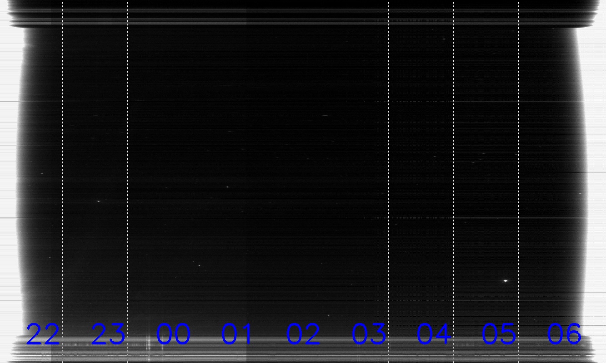Click the 02 hour label
Image resolution: width=606 pixels, height=363 pixels.
(x=303, y=334)
